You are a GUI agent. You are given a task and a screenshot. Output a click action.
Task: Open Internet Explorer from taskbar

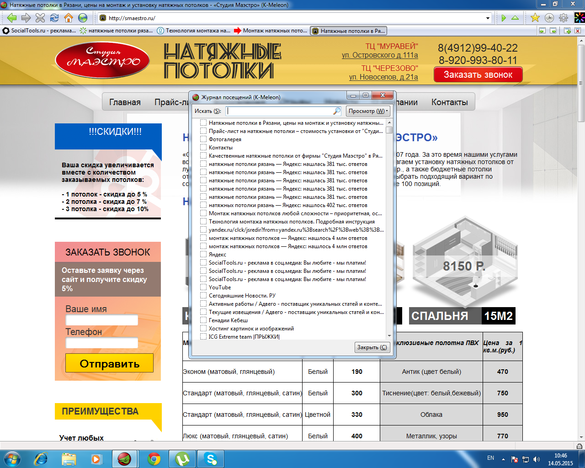pos(41,459)
